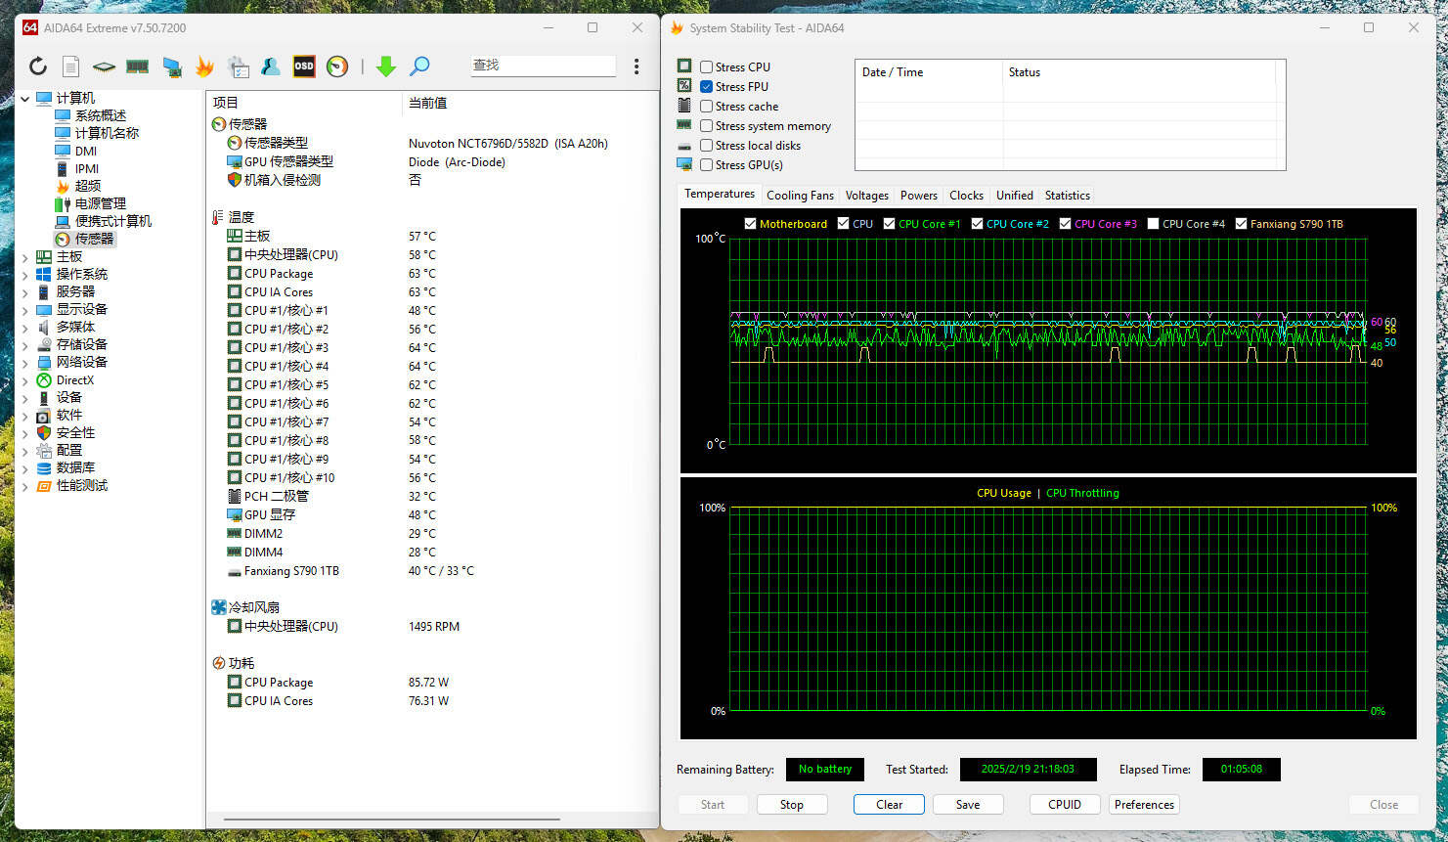Open the three-dot toolbar menu
The width and height of the screenshot is (1448, 842).
(x=636, y=66)
